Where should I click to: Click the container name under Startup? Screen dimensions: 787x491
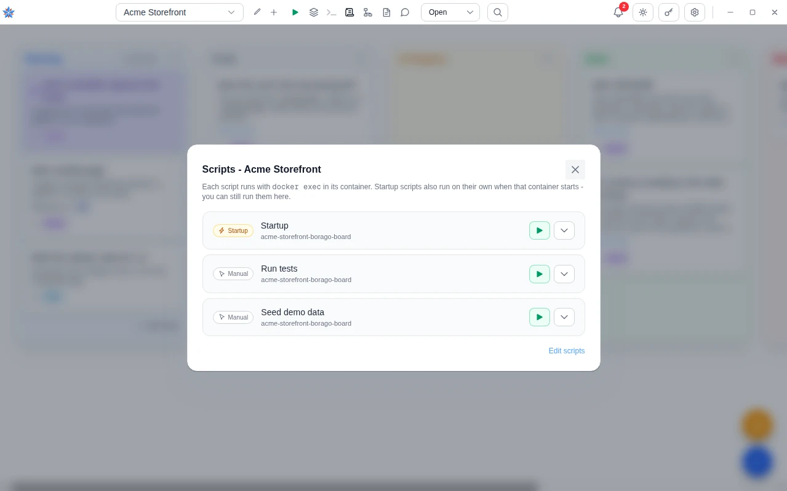(x=306, y=237)
